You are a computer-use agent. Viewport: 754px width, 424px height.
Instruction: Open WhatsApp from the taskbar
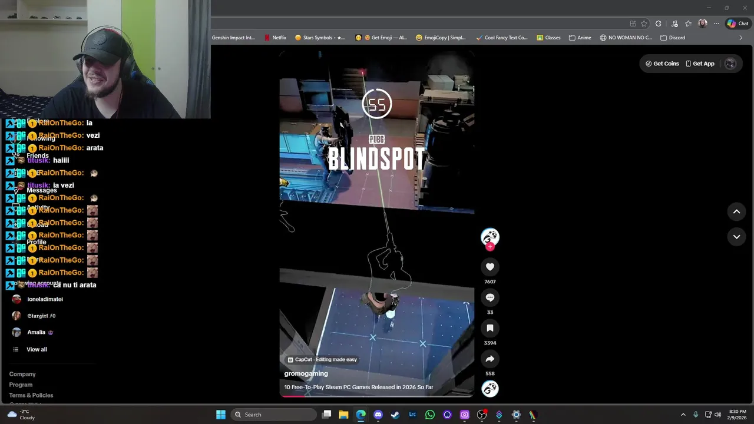(x=430, y=415)
